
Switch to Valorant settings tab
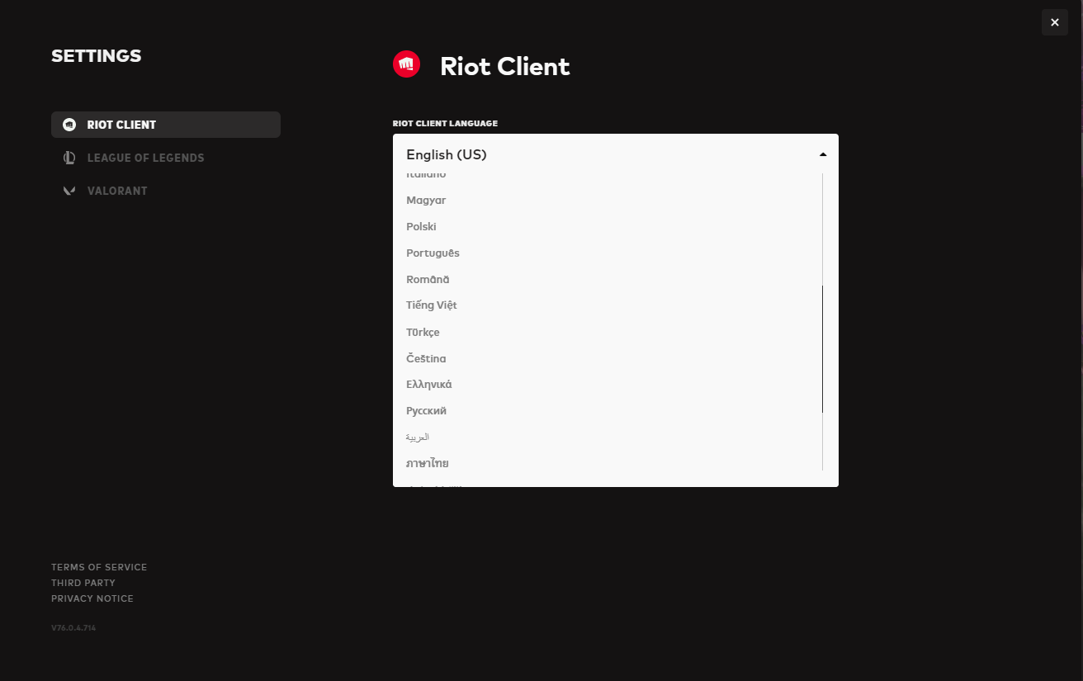pyautogui.click(x=117, y=191)
